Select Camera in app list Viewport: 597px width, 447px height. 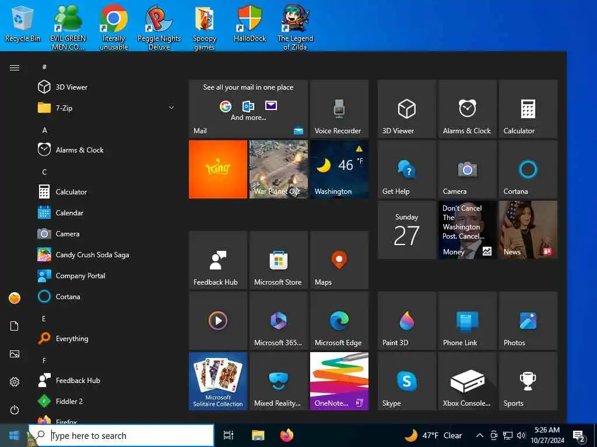(x=106, y=233)
